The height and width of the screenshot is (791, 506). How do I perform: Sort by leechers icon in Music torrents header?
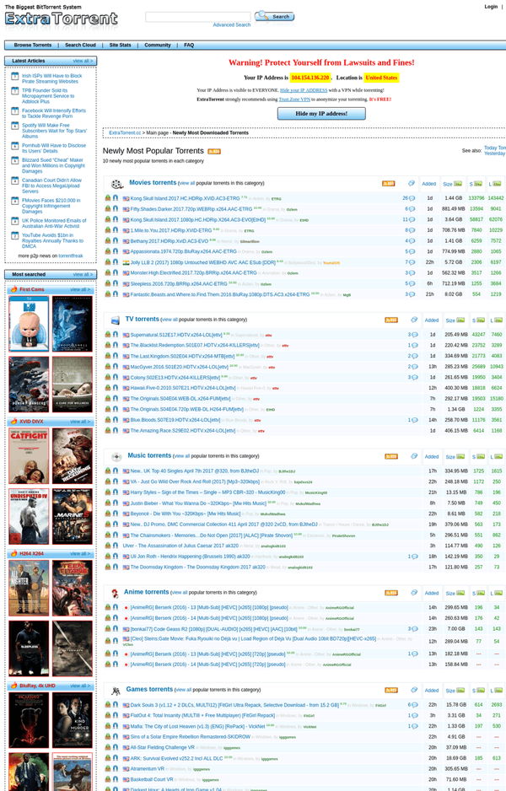click(498, 456)
